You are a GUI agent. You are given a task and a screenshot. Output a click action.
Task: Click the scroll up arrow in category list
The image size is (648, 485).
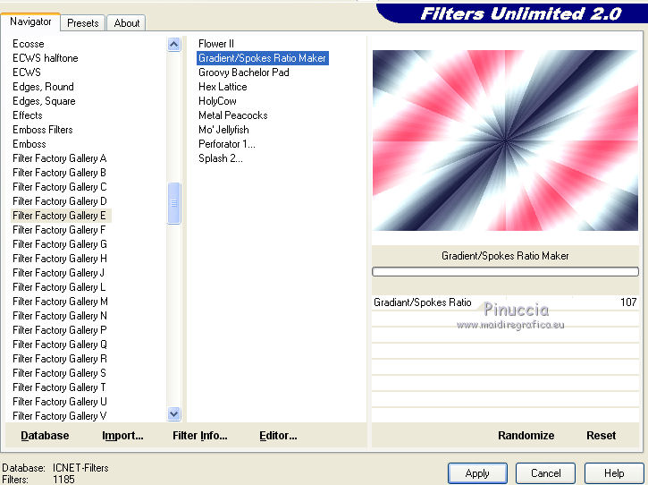(174, 44)
